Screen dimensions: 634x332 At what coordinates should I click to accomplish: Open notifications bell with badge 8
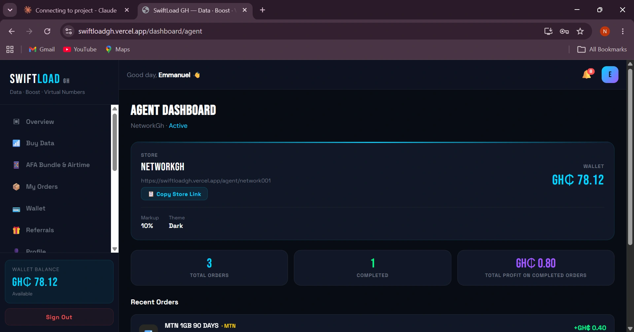[587, 74]
